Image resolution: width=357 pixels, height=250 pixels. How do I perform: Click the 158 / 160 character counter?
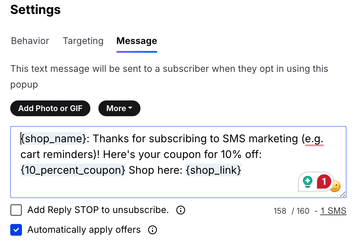[x=292, y=211]
